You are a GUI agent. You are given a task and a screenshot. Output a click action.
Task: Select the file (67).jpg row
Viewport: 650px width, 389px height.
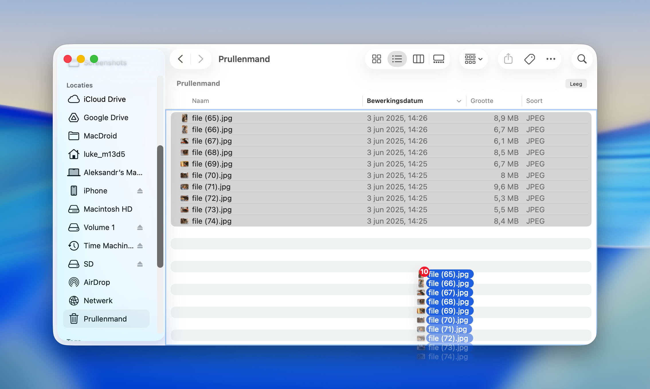[x=381, y=141]
